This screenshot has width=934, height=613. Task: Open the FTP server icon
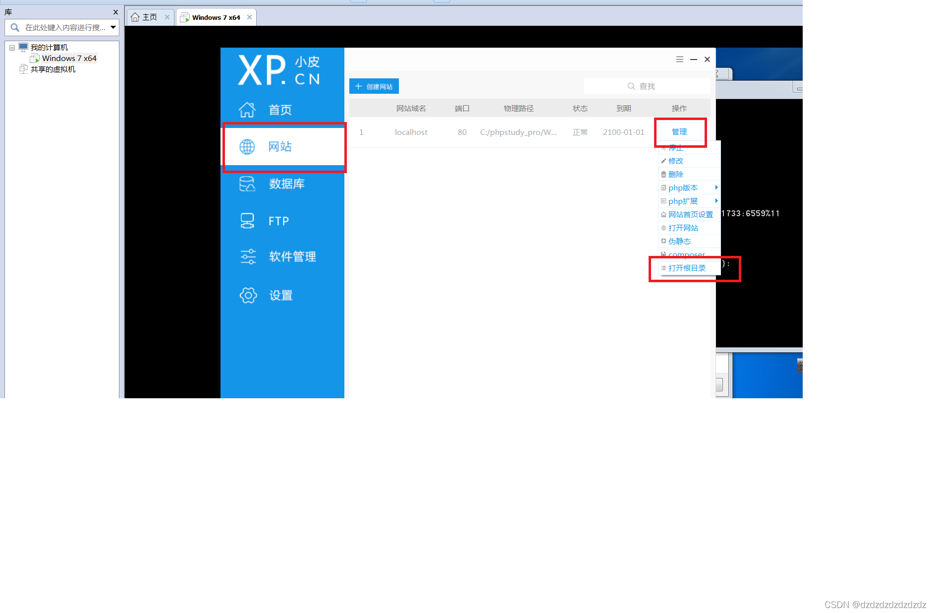pos(247,221)
